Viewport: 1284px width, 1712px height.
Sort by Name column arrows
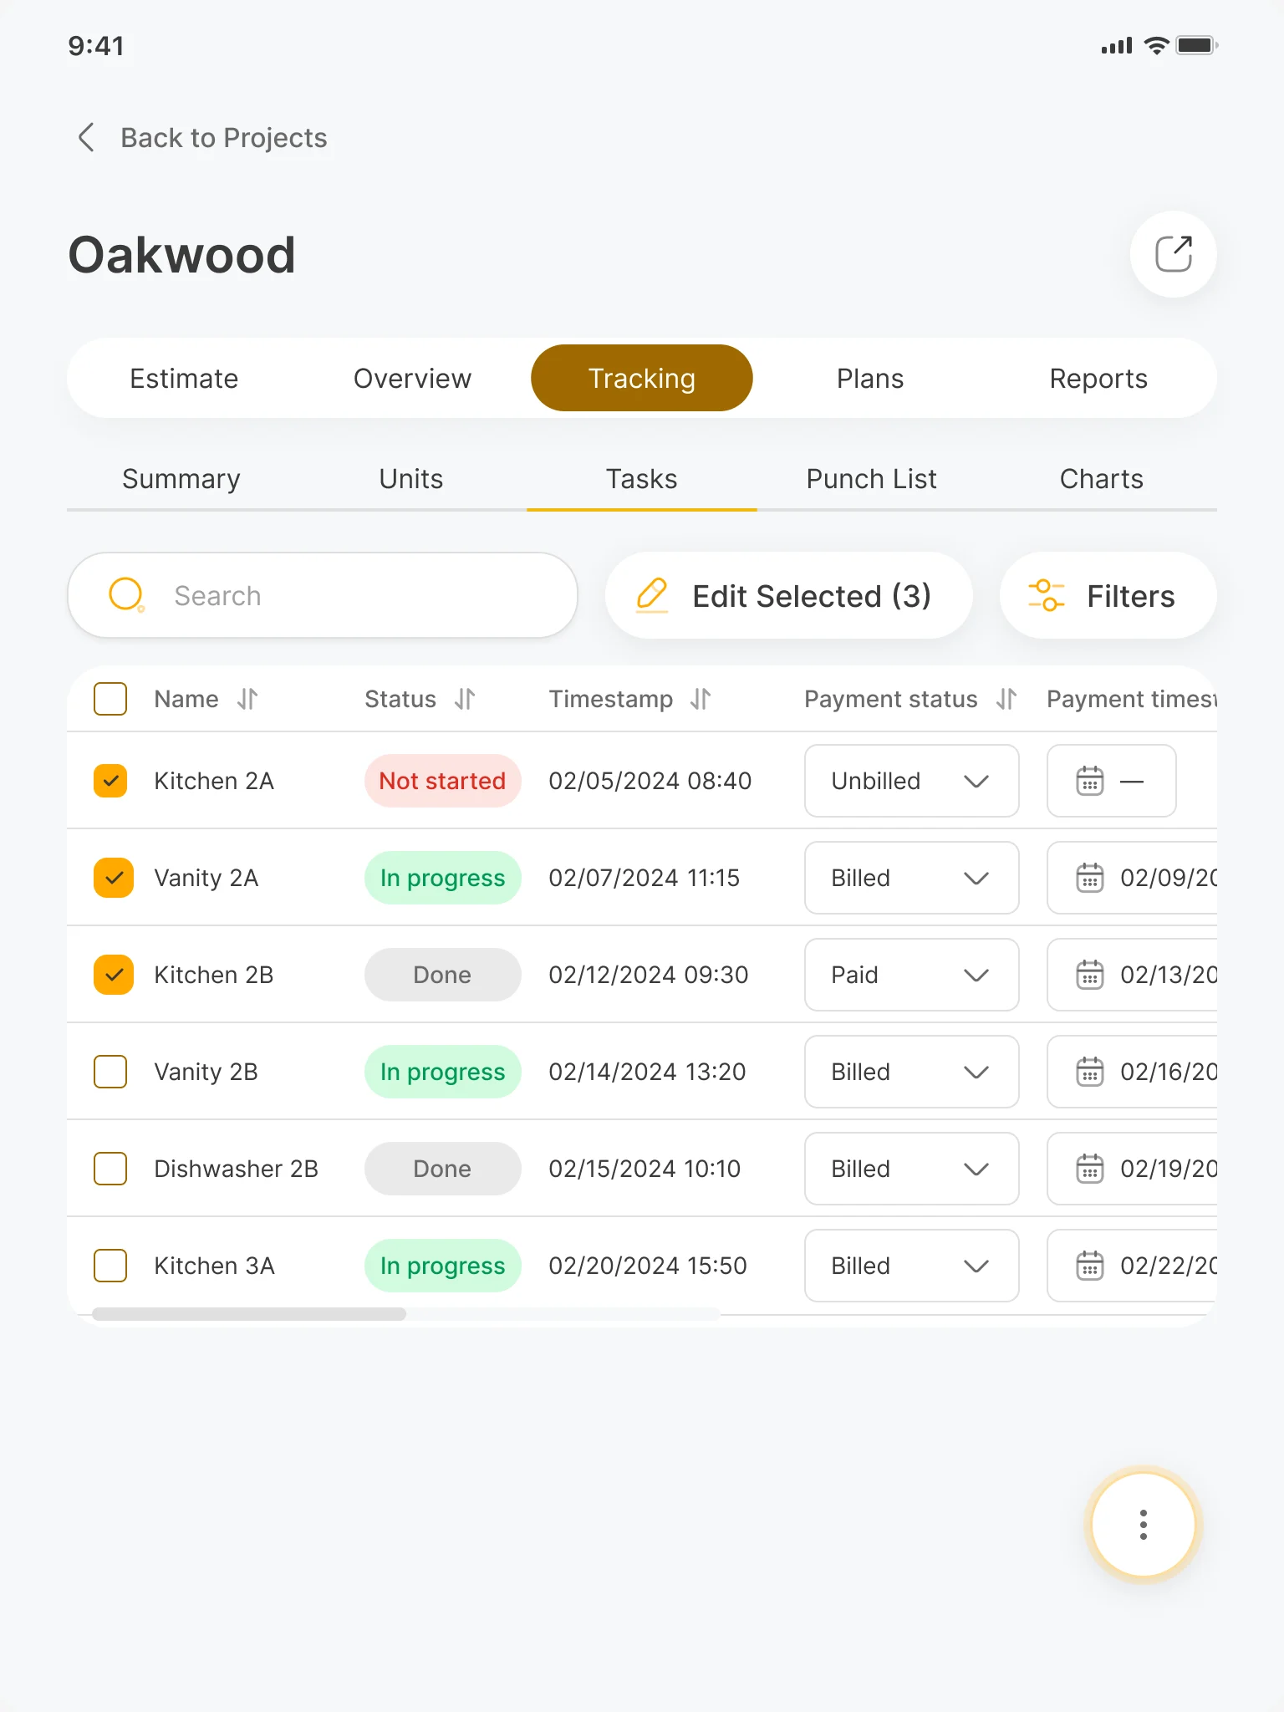[247, 699]
